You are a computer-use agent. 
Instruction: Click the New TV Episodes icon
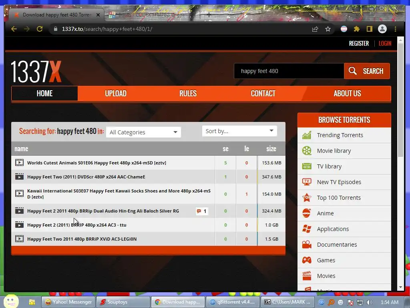pos(307,182)
